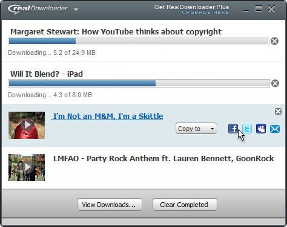
Task: Click the Clear Completed button
Action: [185, 205]
